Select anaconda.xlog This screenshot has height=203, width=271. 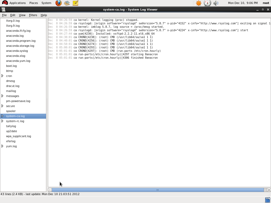tap(16, 56)
